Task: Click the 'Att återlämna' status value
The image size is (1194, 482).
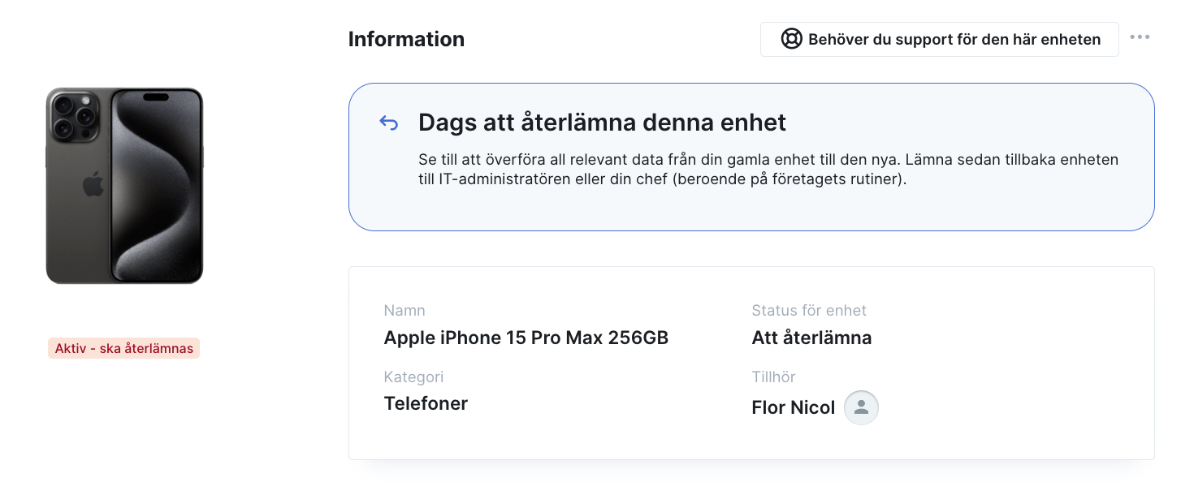Action: (x=811, y=338)
